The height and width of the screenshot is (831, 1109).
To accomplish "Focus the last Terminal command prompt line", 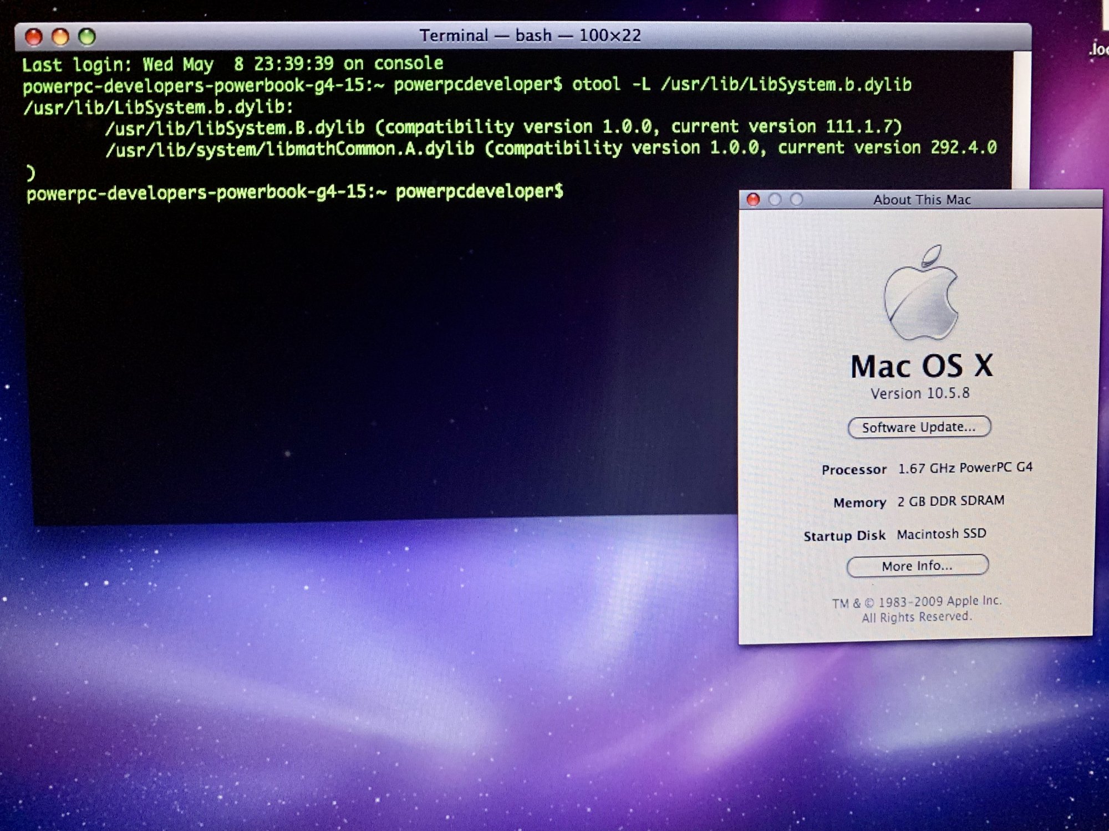I will click(294, 192).
